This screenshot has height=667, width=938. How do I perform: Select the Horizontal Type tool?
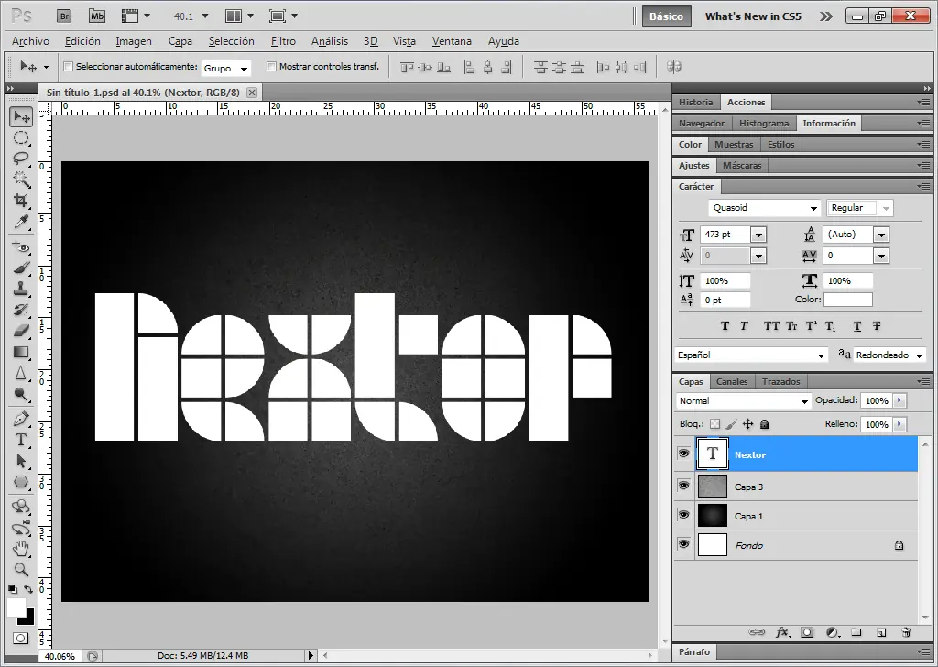pos(21,440)
